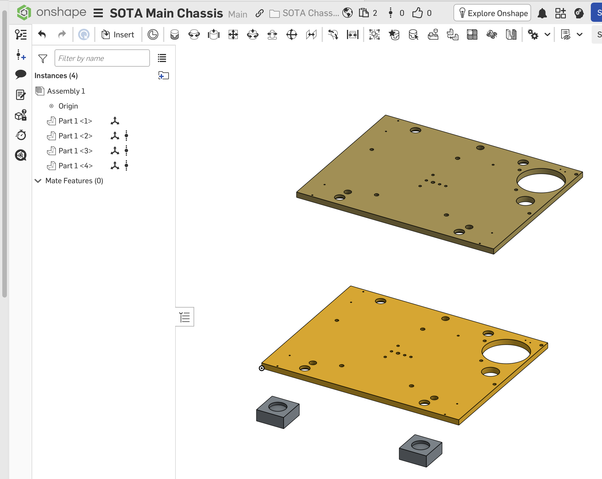Image resolution: width=602 pixels, height=479 pixels.
Task: Select the Group tool icon
Action: 374,35
